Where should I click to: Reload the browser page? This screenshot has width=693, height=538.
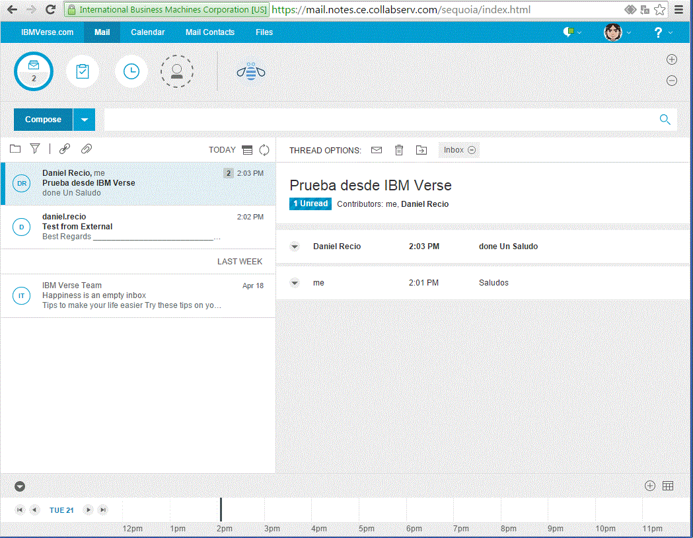tap(51, 9)
